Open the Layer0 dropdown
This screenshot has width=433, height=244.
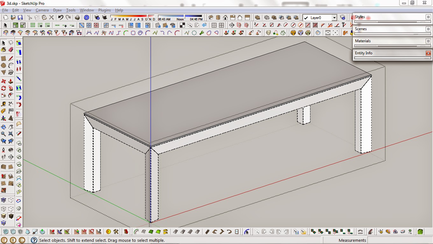[334, 18]
